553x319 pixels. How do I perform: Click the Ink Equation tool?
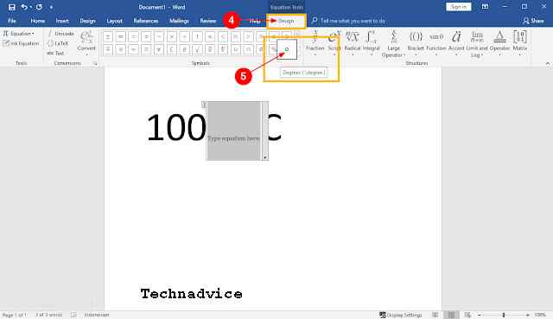(x=21, y=43)
